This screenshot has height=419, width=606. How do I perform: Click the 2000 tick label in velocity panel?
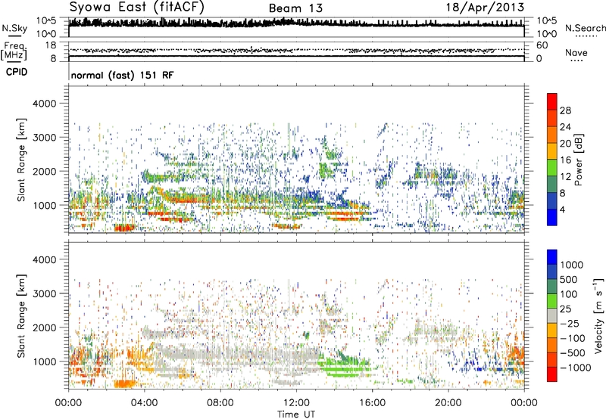[45, 327]
